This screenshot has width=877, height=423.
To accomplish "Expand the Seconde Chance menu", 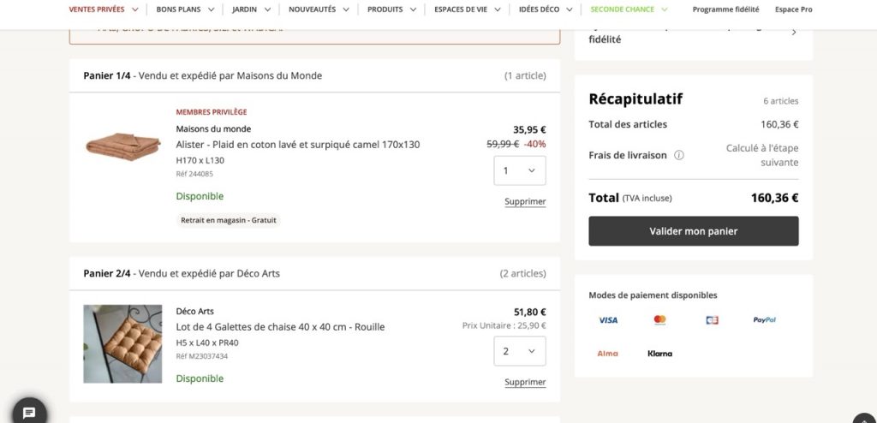I will pos(629,9).
